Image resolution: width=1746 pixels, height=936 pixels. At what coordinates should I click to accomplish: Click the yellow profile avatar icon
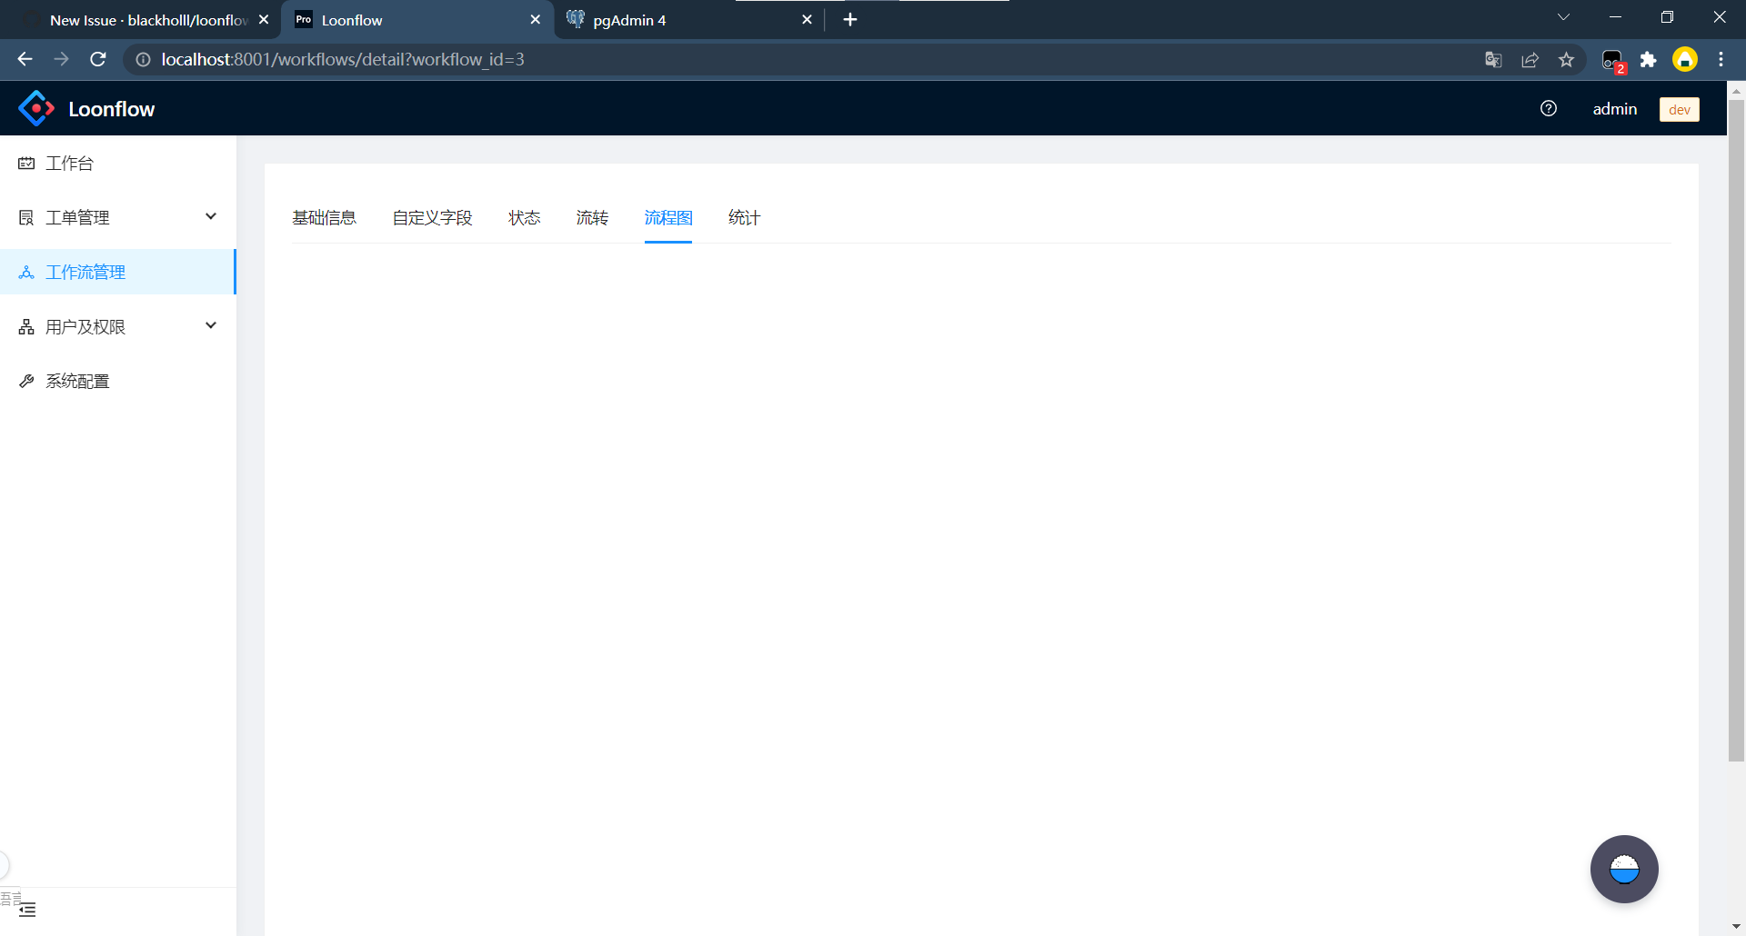1685,59
